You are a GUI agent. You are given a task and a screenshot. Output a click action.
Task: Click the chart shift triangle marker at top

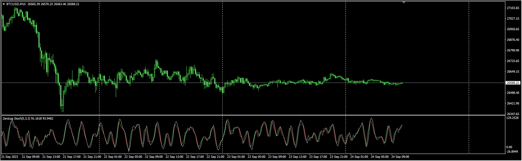coord(404,2)
